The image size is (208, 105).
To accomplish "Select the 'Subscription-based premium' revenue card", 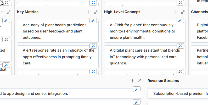I will point(181,93).
